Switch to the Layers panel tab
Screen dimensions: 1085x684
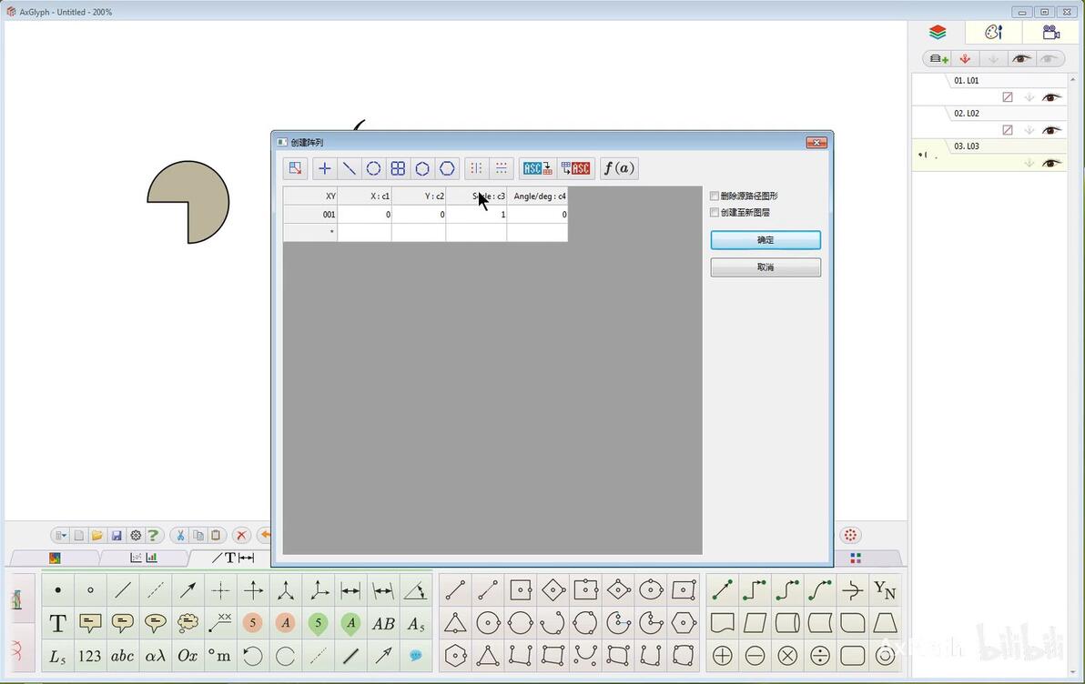[x=938, y=33]
